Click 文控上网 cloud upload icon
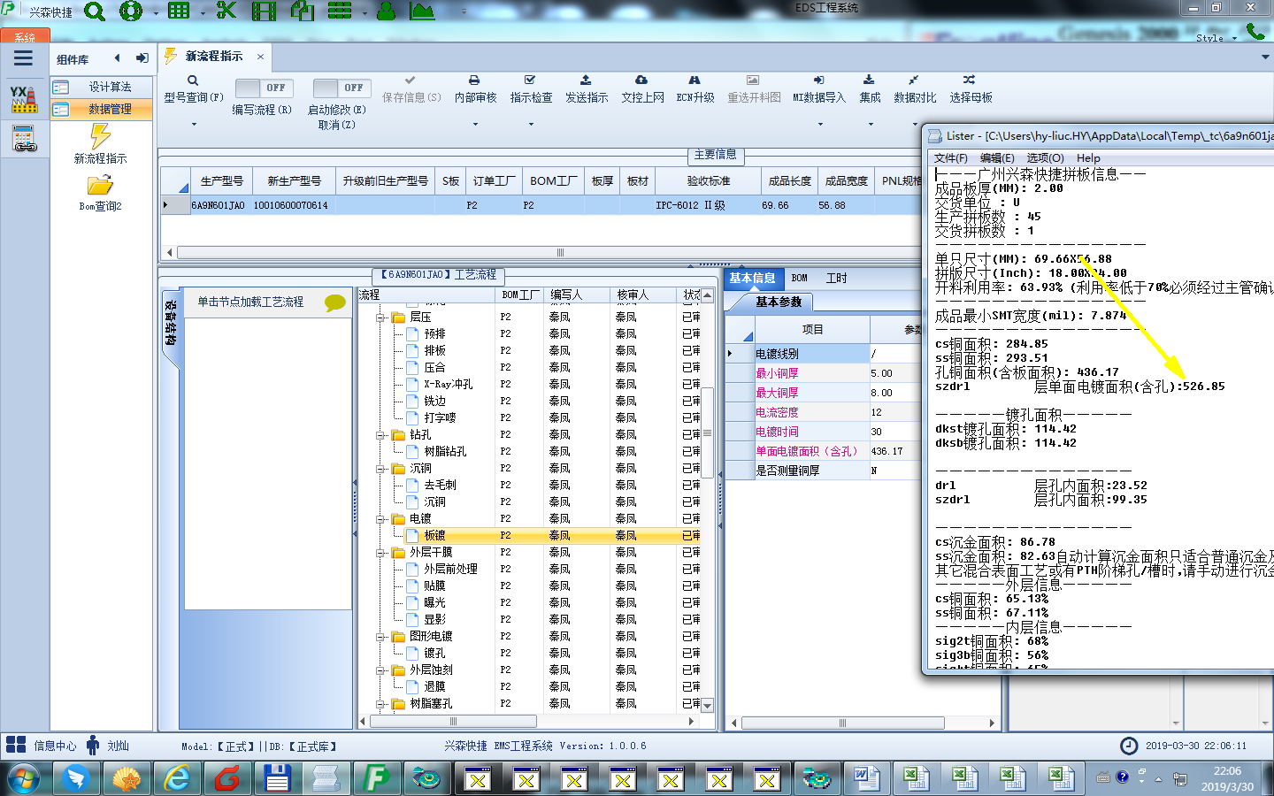This screenshot has width=1274, height=796. tap(641, 80)
